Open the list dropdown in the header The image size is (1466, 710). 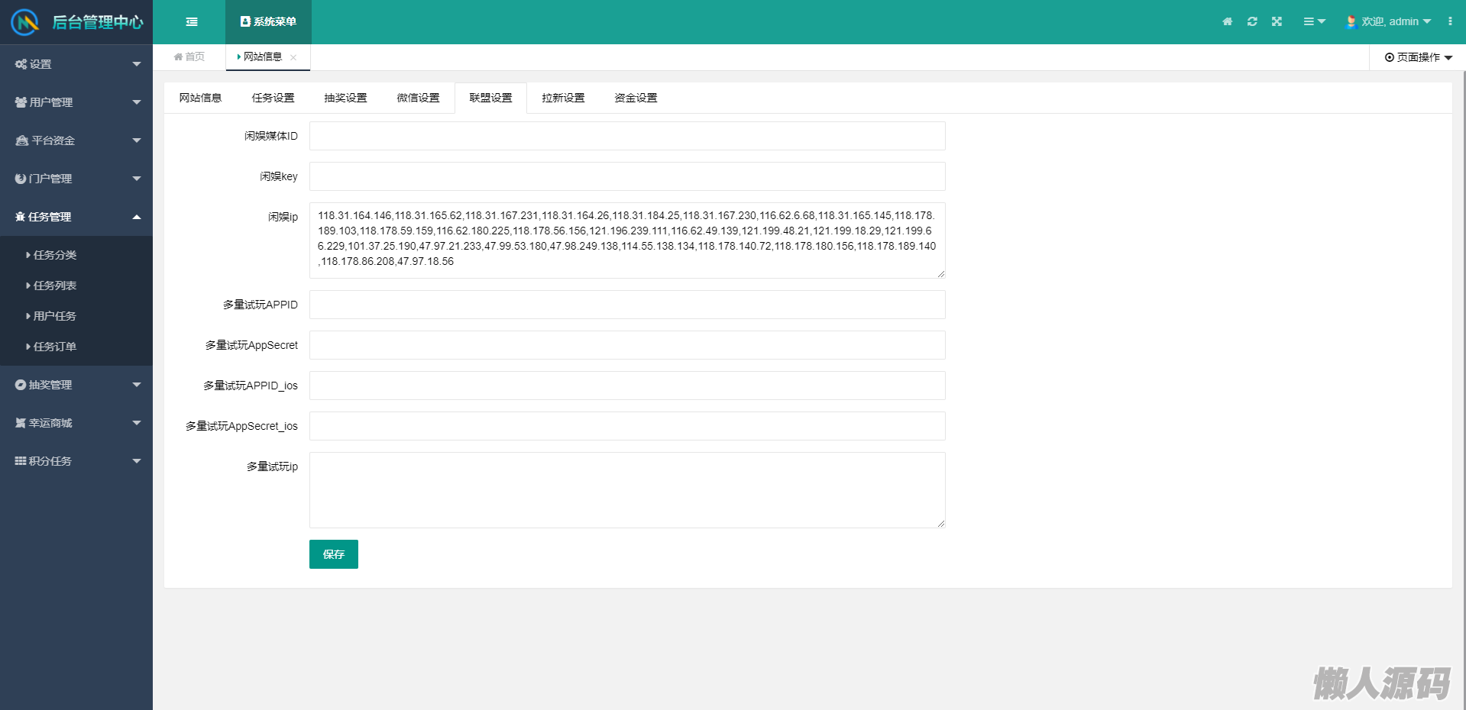1314,21
